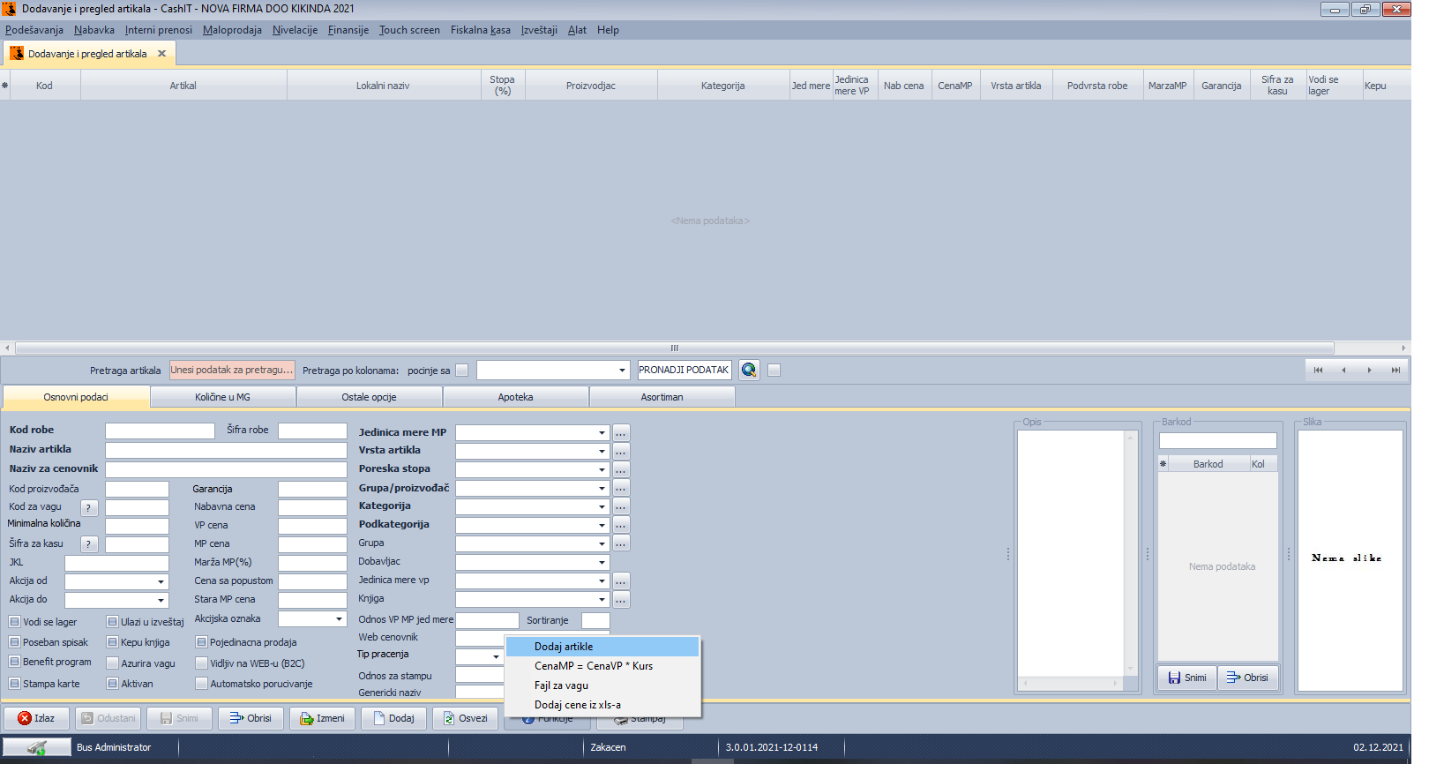Click the ellipsis button beside Grupa

pos(621,544)
